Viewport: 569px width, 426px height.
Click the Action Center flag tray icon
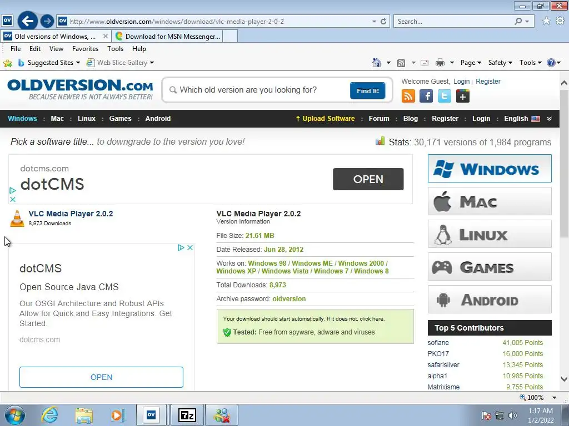(486, 415)
